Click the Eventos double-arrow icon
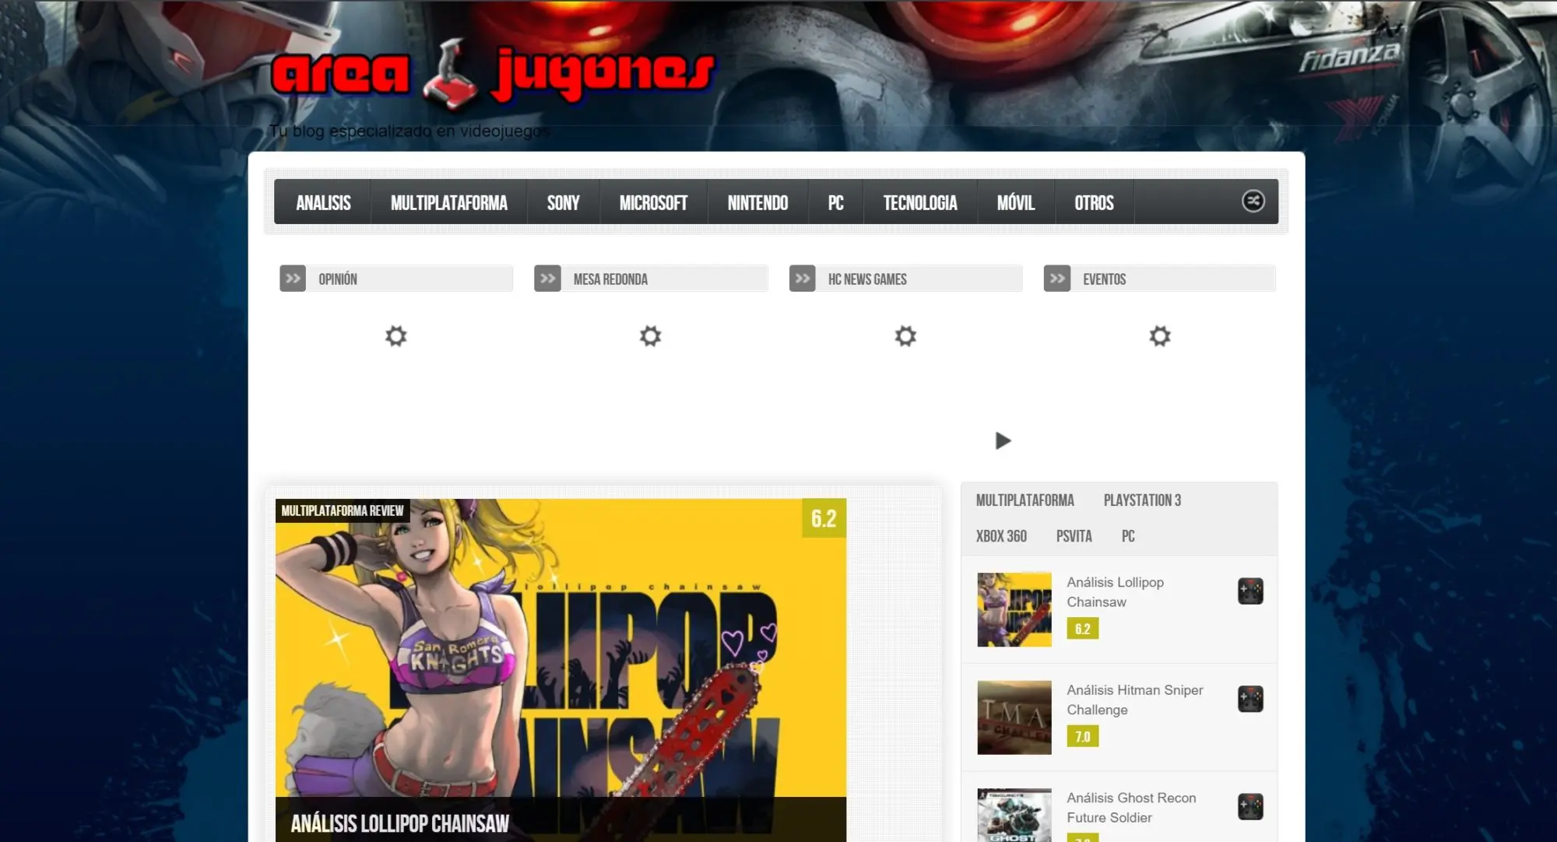Viewport: 1557px width, 842px height. [1056, 279]
